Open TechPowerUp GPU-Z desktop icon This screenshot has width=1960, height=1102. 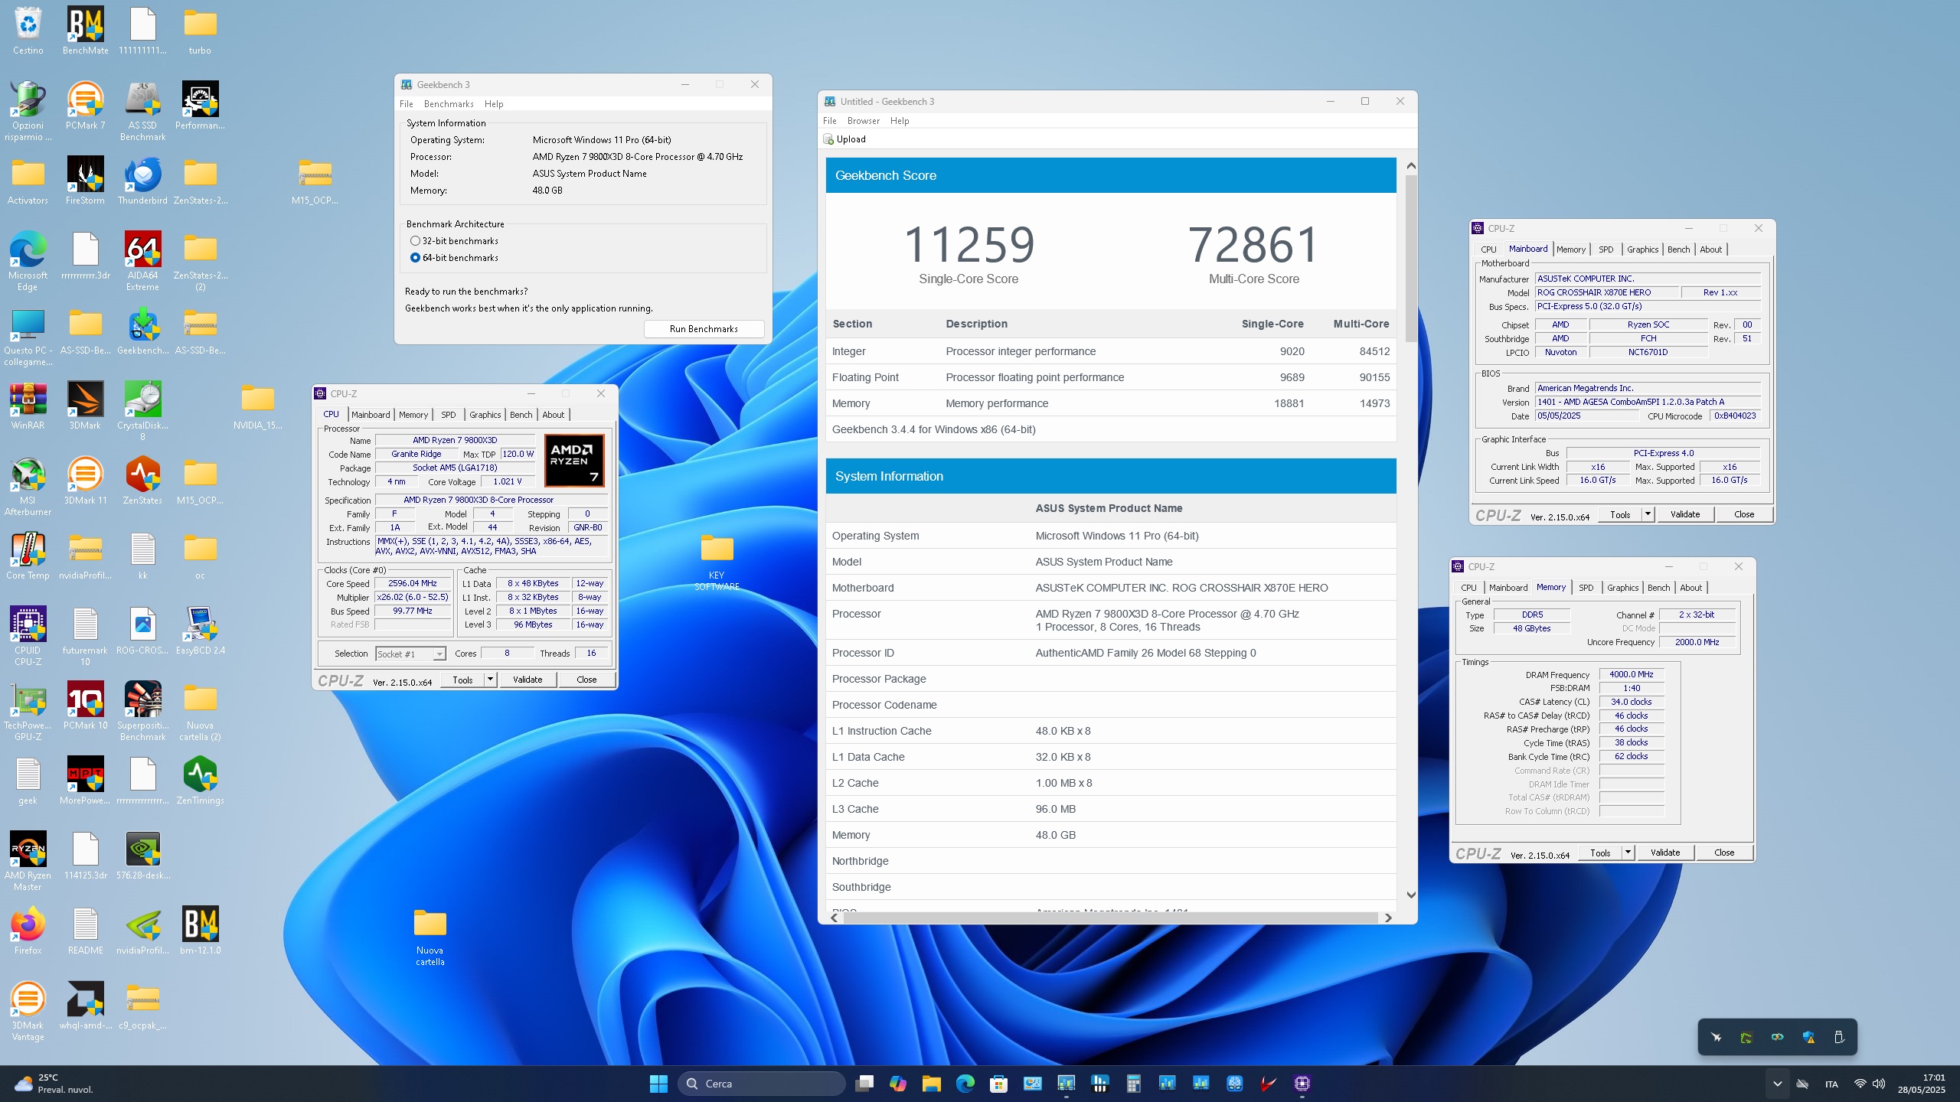pyautogui.click(x=28, y=711)
